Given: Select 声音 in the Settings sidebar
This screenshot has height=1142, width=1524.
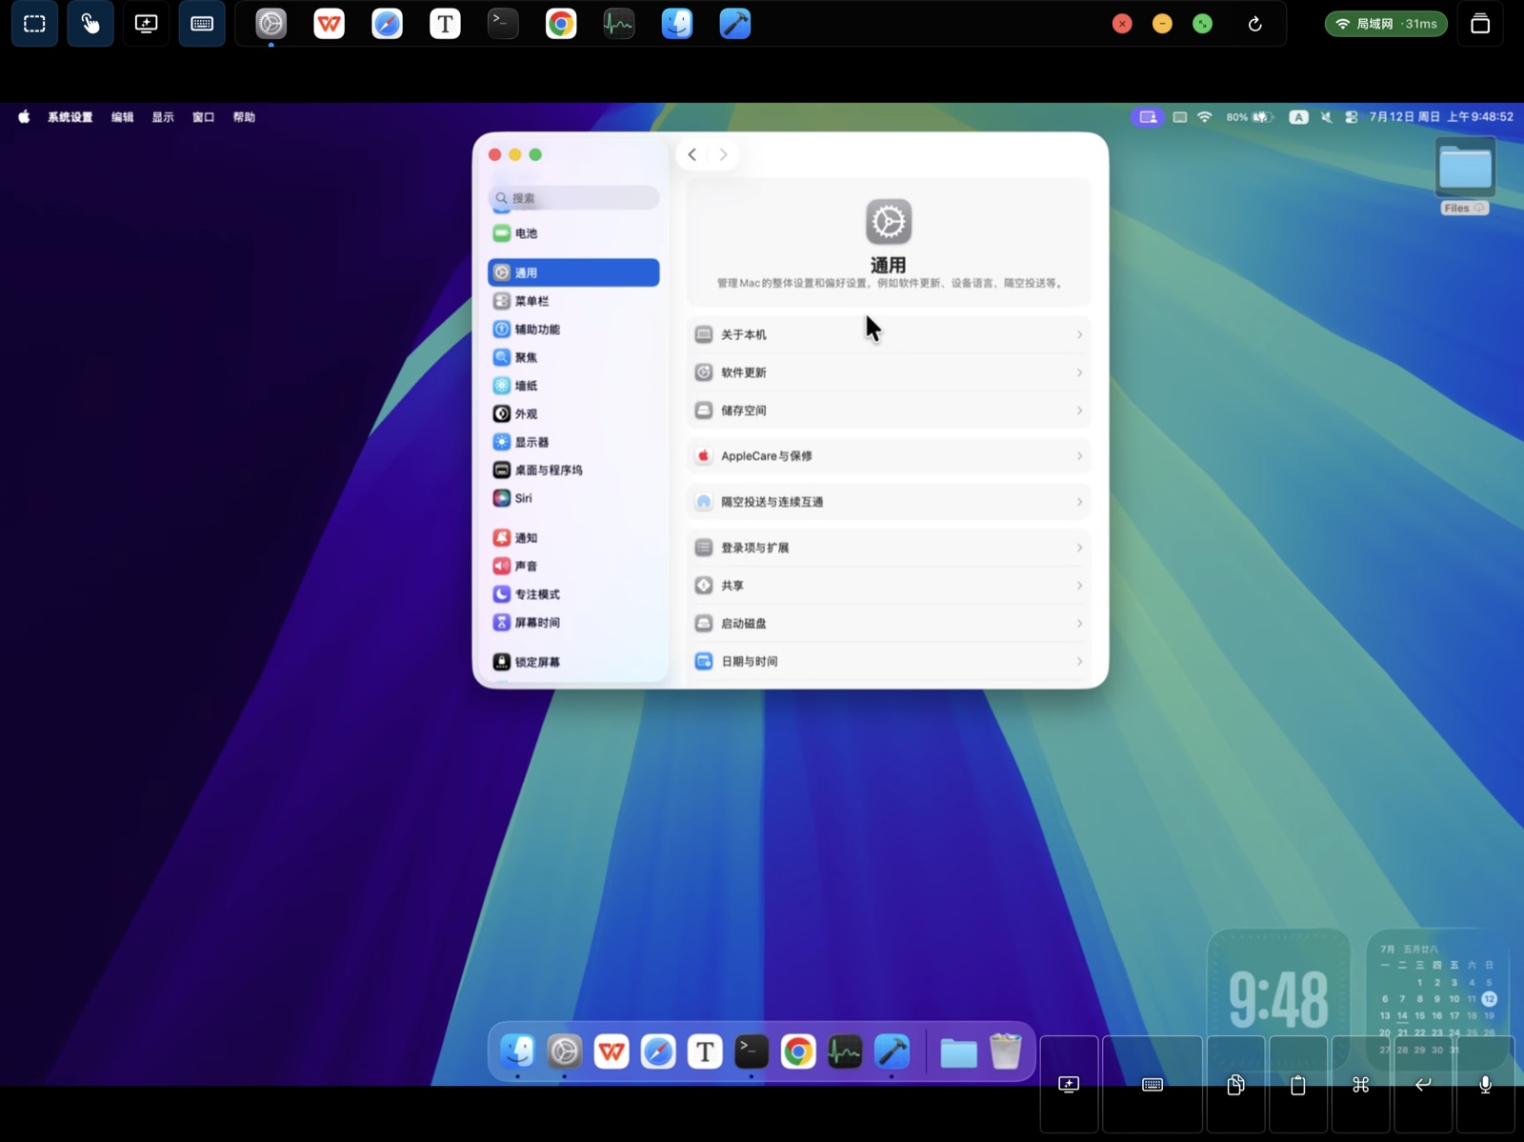Looking at the screenshot, I should pyautogui.click(x=573, y=566).
